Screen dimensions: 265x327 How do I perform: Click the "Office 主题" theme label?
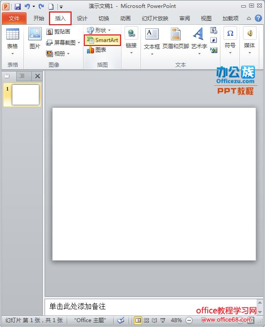90,320
